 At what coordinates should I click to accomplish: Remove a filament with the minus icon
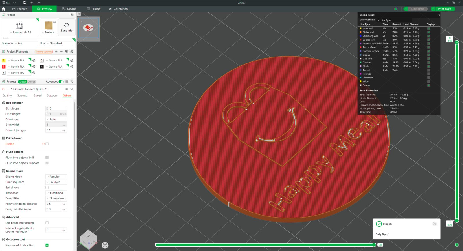click(x=61, y=52)
